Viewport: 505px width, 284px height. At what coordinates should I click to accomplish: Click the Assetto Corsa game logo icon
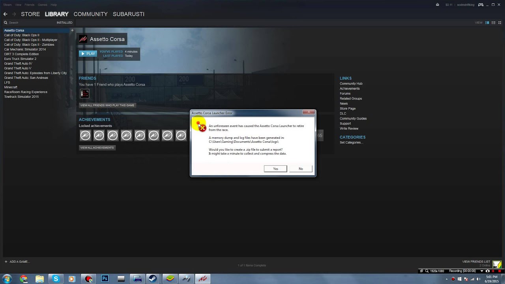(83, 39)
